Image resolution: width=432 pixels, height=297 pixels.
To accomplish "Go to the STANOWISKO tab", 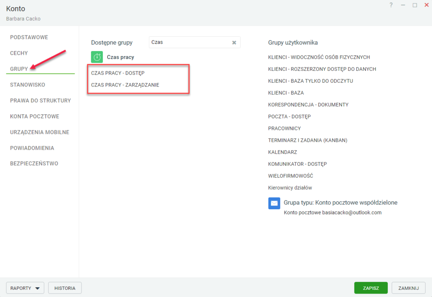I will point(27,85).
